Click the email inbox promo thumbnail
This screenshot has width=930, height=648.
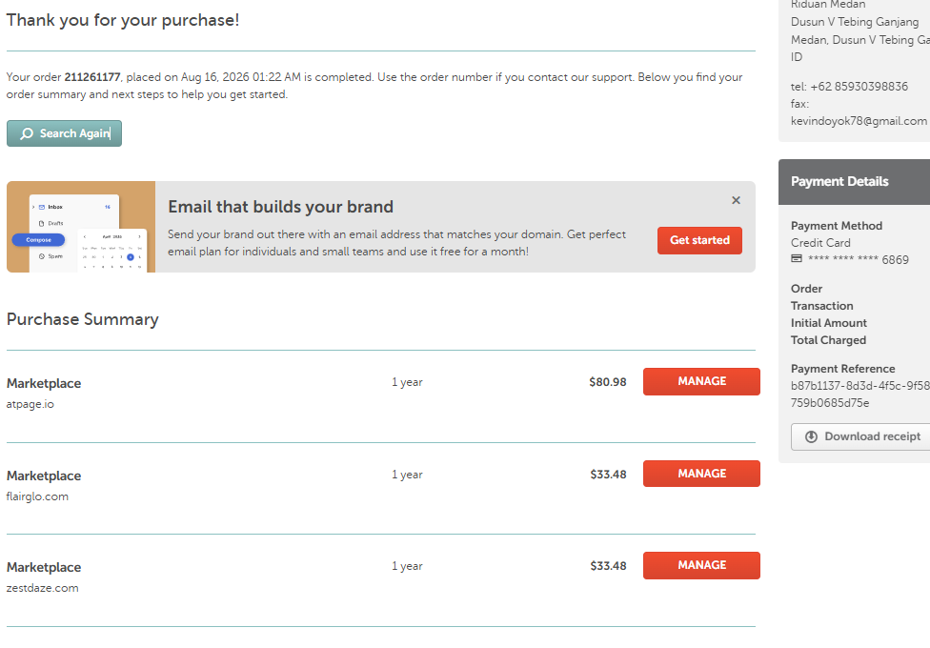pyautogui.click(x=81, y=227)
